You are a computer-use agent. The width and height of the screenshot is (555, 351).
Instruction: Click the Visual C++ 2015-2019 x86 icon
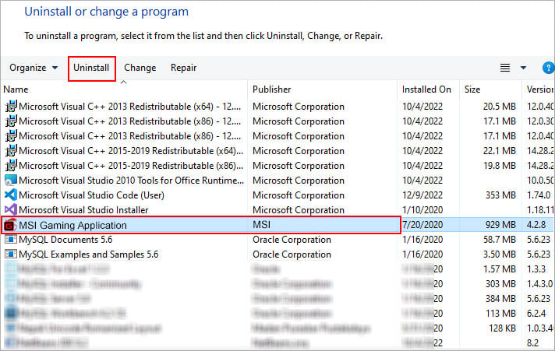pos(11,166)
